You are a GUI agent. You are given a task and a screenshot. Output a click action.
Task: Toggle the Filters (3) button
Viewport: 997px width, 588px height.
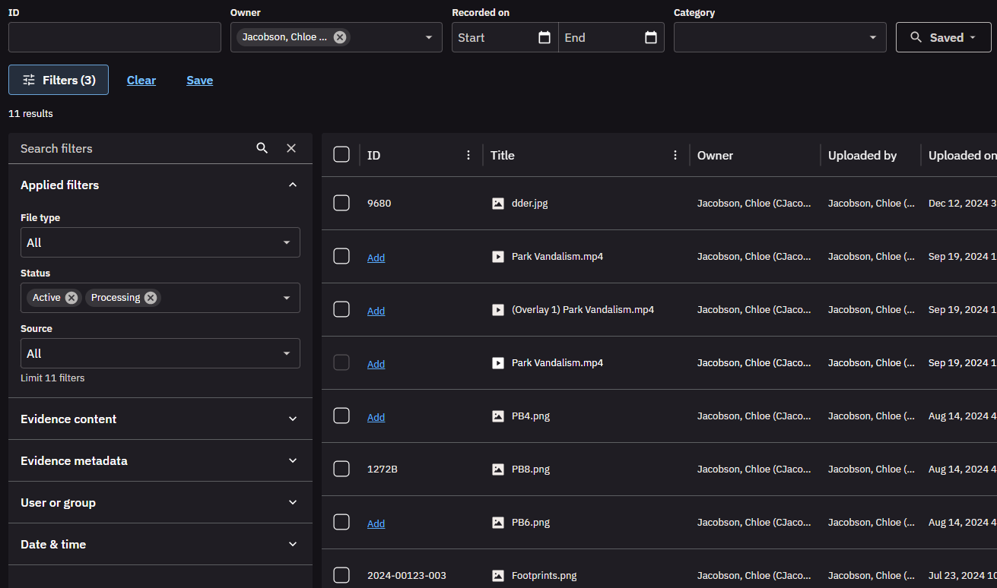pyautogui.click(x=59, y=80)
